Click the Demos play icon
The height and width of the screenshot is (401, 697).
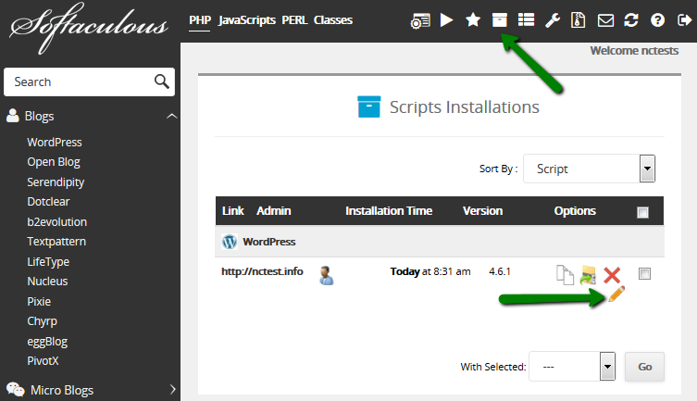(x=446, y=20)
